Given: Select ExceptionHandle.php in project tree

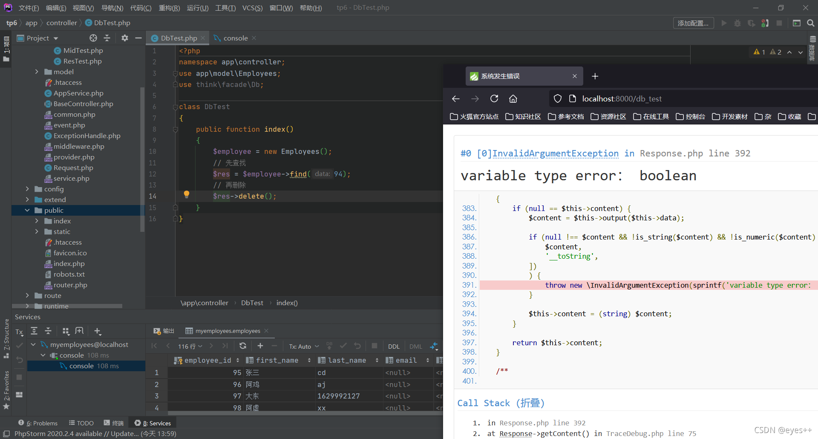Looking at the screenshot, I should (x=87, y=136).
